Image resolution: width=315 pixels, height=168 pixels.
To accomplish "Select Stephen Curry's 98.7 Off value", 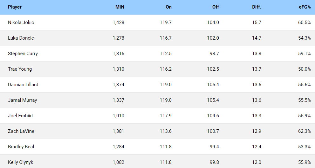I will [x=214, y=54].
